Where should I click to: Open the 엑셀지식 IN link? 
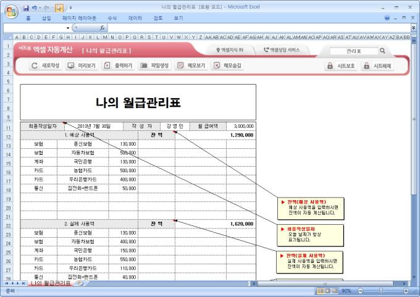[230, 50]
